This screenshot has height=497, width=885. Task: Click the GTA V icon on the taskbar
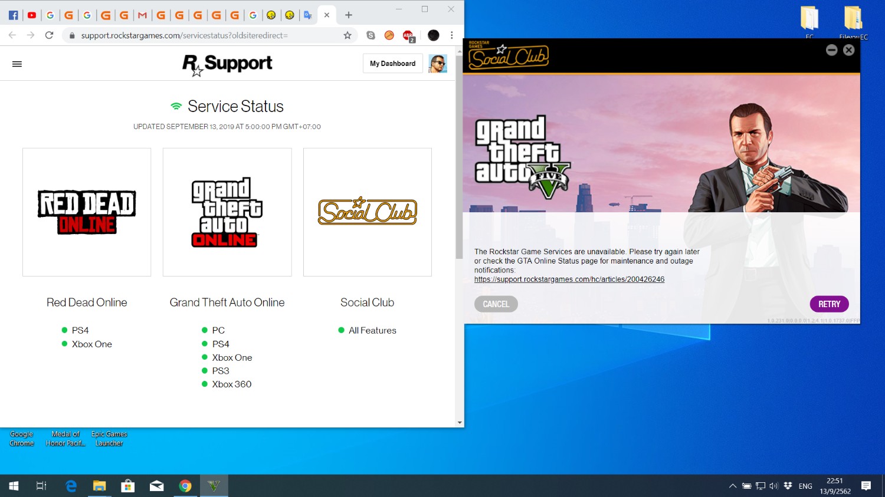(214, 486)
